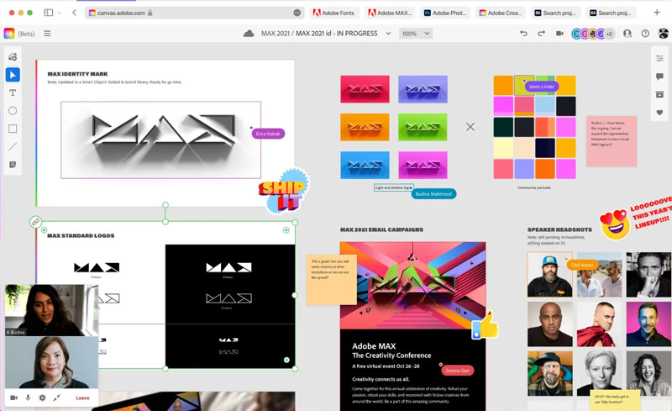The image size is (672, 411).
Task: Select the magenta MAX logo thumbnail
Action: (423, 165)
